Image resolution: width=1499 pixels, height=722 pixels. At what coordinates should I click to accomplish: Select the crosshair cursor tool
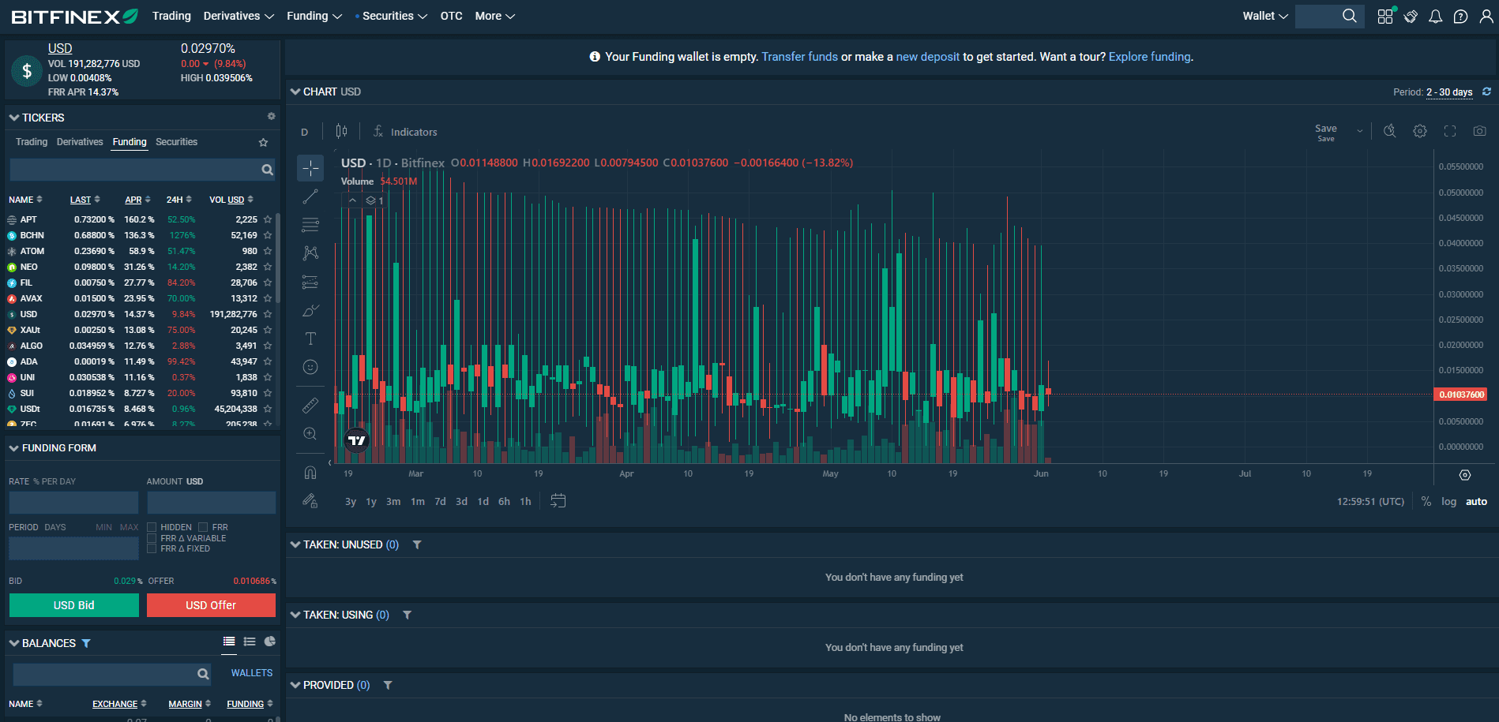pyautogui.click(x=310, y=168)
